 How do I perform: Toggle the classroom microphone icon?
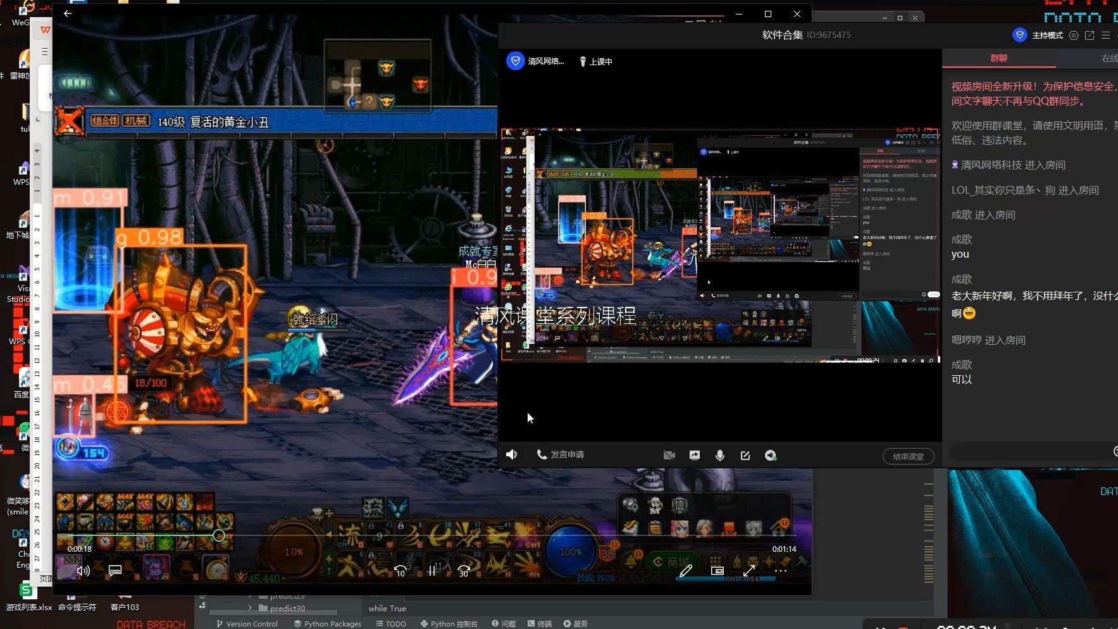coord(719,455)
